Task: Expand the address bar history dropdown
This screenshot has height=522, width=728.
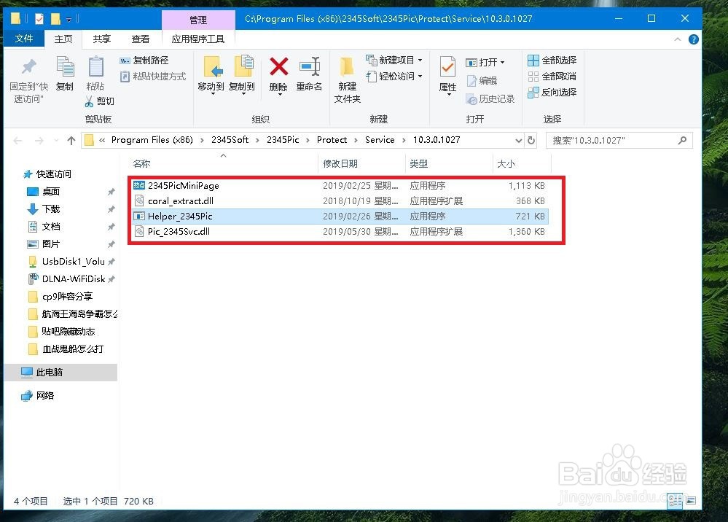Action: (x=519, y=140)
